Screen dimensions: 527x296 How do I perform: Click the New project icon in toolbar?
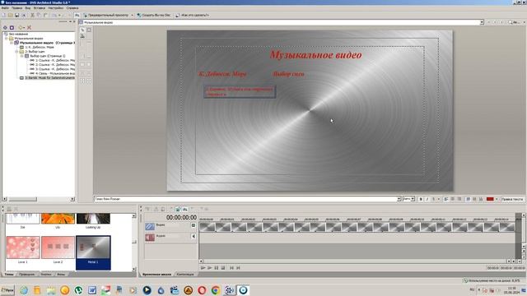[x=3, y=15]
